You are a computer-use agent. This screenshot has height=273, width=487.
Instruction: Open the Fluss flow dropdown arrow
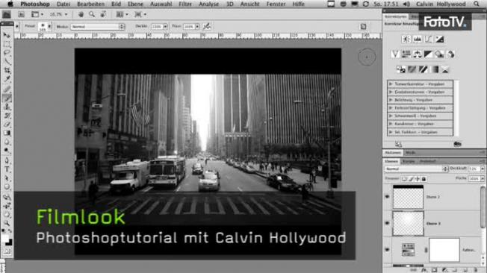(x=197, y=27)
